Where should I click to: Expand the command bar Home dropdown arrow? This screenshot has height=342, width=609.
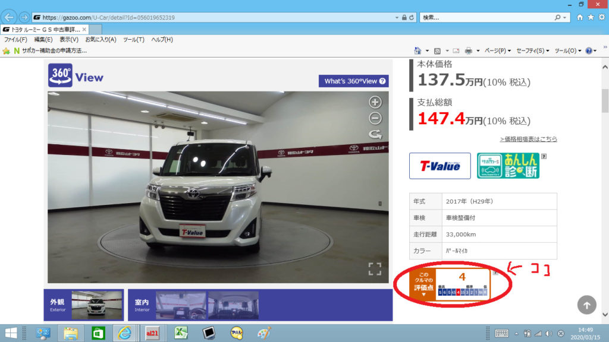(427, 51)
